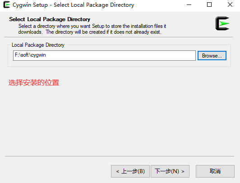Screen dimensions: 240x183
Task: Click the description line starting 'downloads. The directory'
Action: pos(90,32)
